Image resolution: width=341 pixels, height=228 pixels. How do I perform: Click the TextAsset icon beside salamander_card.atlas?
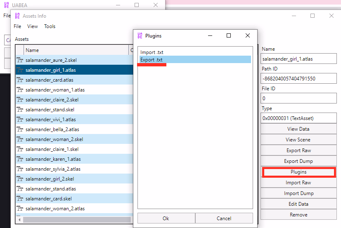click(19, 80)
